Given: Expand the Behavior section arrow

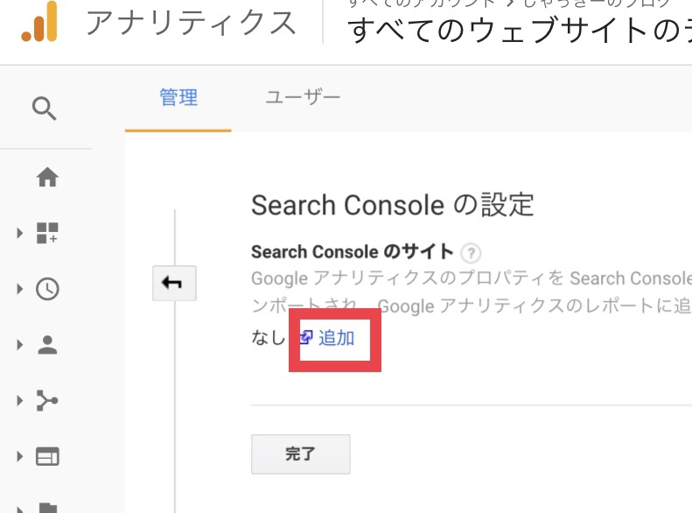Looking at the screenshot, I should [x=19, y=456].
